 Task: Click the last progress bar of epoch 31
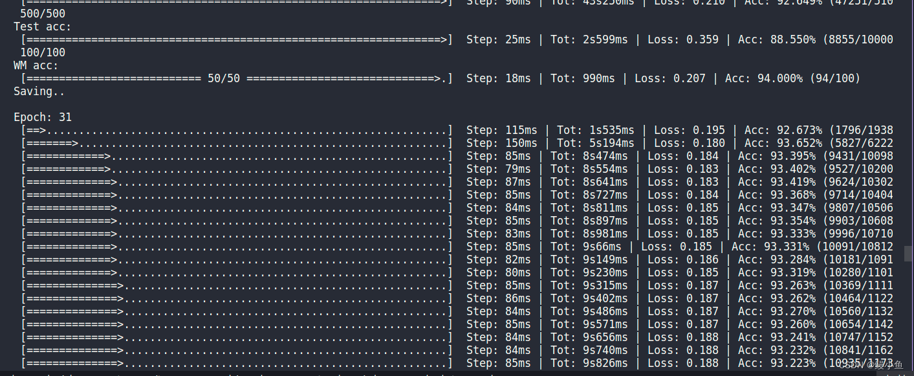pos(236,363)
